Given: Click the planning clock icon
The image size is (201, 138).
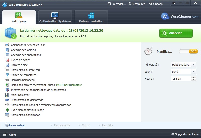Looking at the screenshot, I should 148,51.
